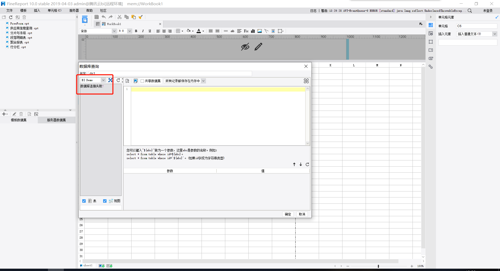Click the Cut scissors icon

click(x=120, y=17)
